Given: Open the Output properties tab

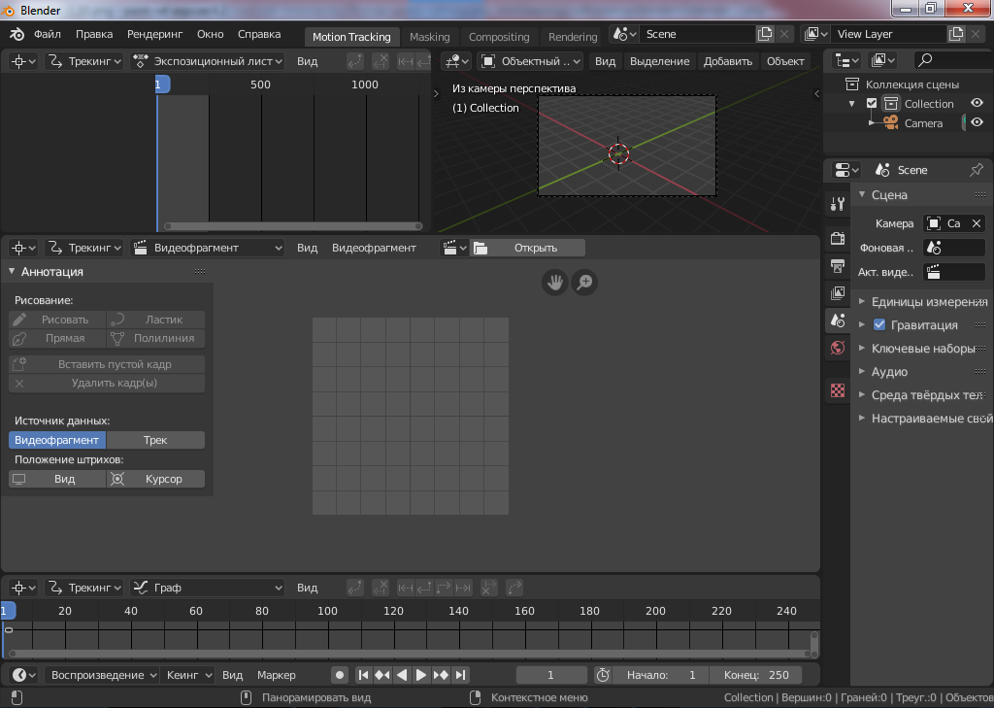Looking at the screenshot, I should click(x=837, y=266).
